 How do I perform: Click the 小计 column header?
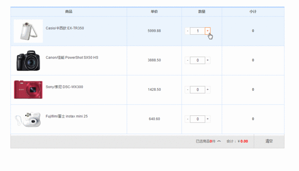click(x=253, y=12)
